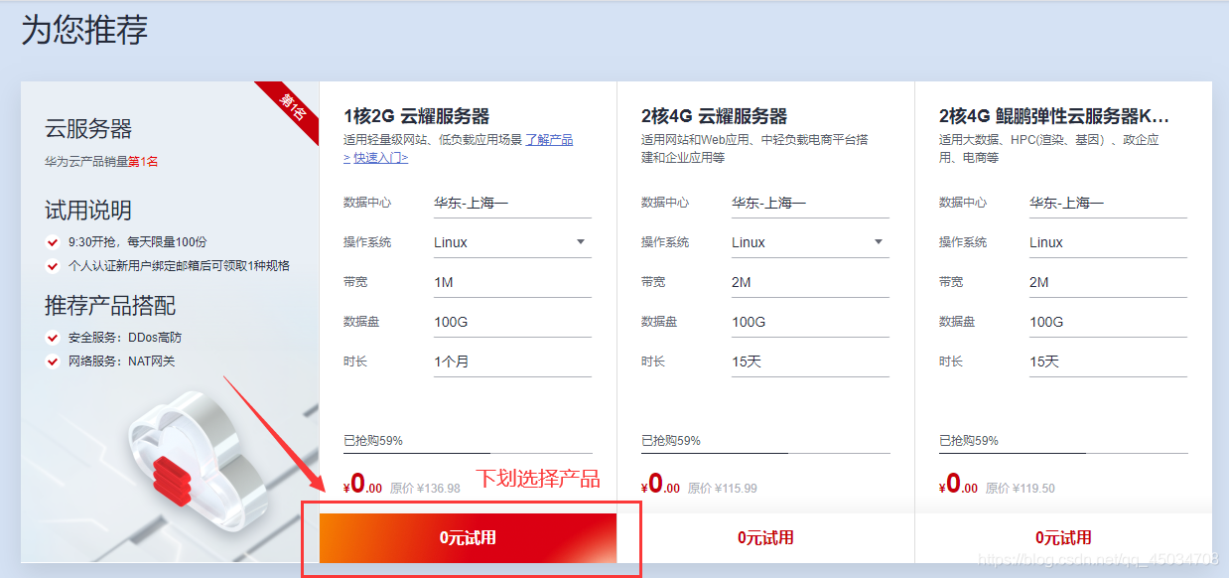The width and height of the screenshot is (1229, 578).
Task: Click title 2核4G 云耀服务器
Action: click(715, 116)
